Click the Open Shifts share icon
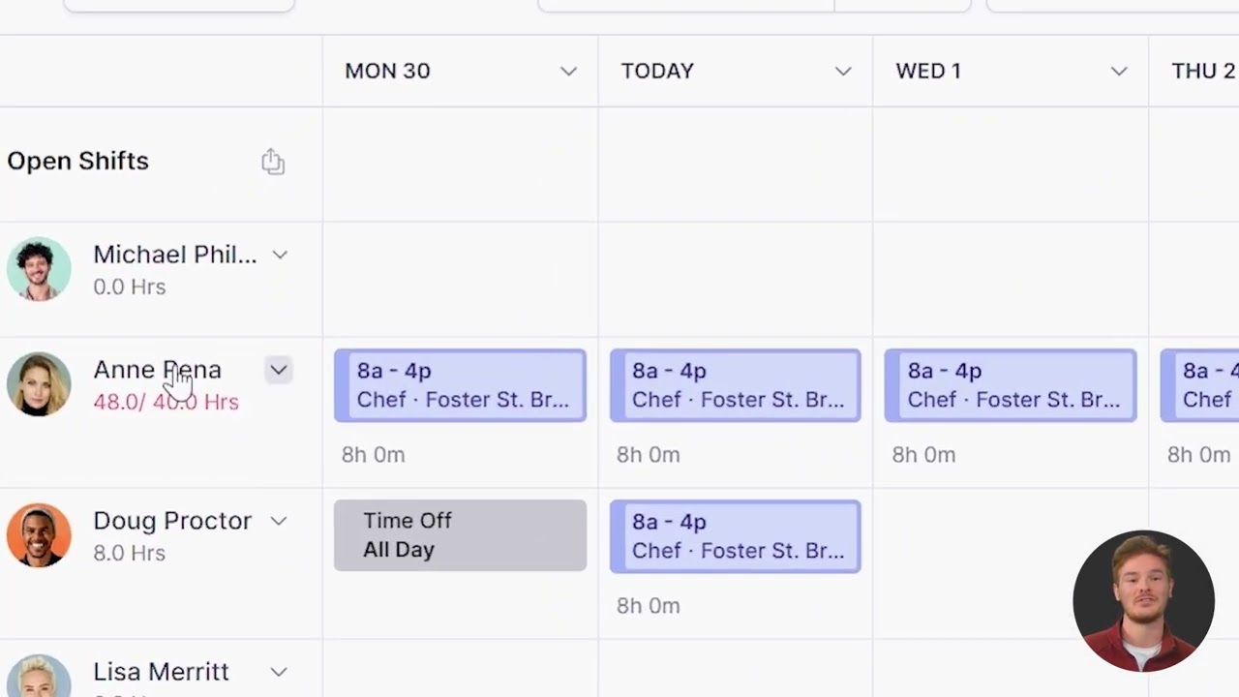The image size is (1239, 697). 273,162
